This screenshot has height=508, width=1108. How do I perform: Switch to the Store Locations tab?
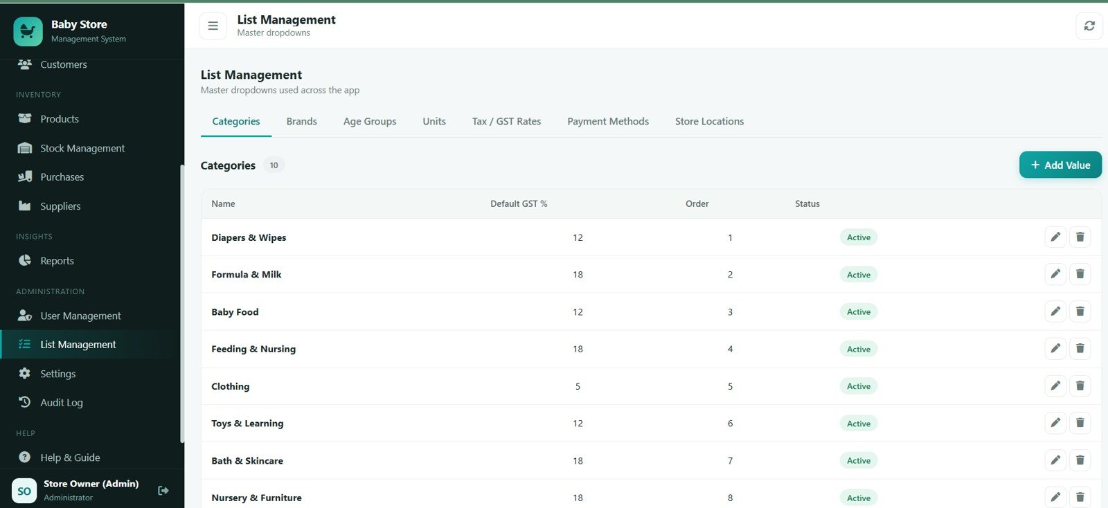[x=710, y=121]
